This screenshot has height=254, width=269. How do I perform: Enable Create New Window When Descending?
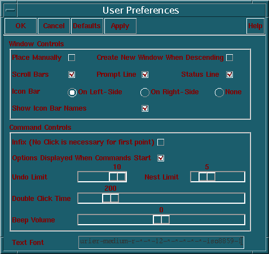pyautogui.click(x=230, y=58)
